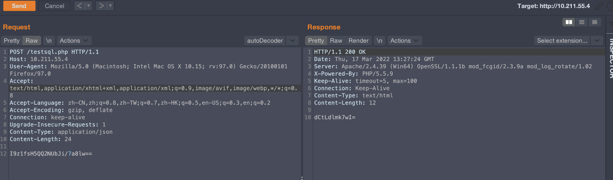This screenshot has width=613, height=180.
Task: Switch to combined single-pane layout icon
Action: [x=595, y=22]
